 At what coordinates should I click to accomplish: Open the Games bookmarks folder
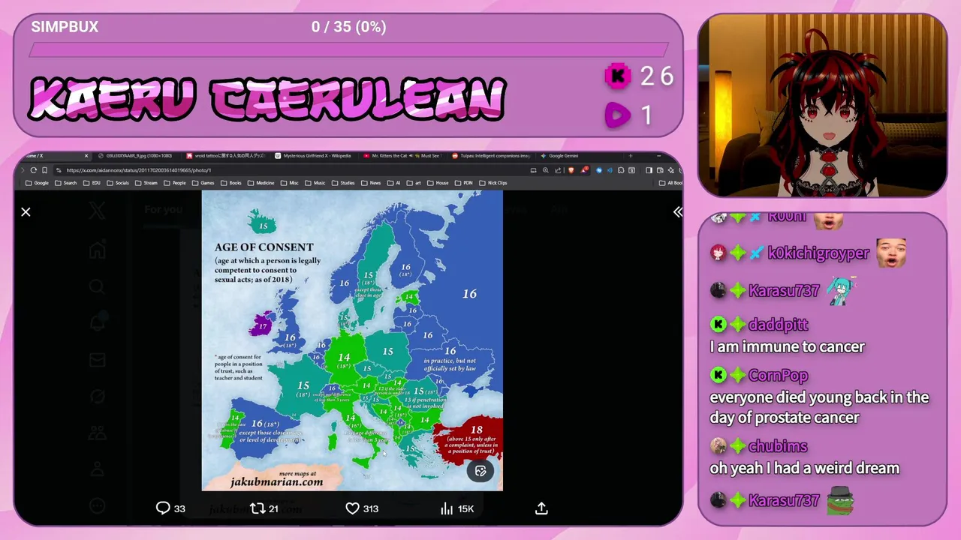203,183
